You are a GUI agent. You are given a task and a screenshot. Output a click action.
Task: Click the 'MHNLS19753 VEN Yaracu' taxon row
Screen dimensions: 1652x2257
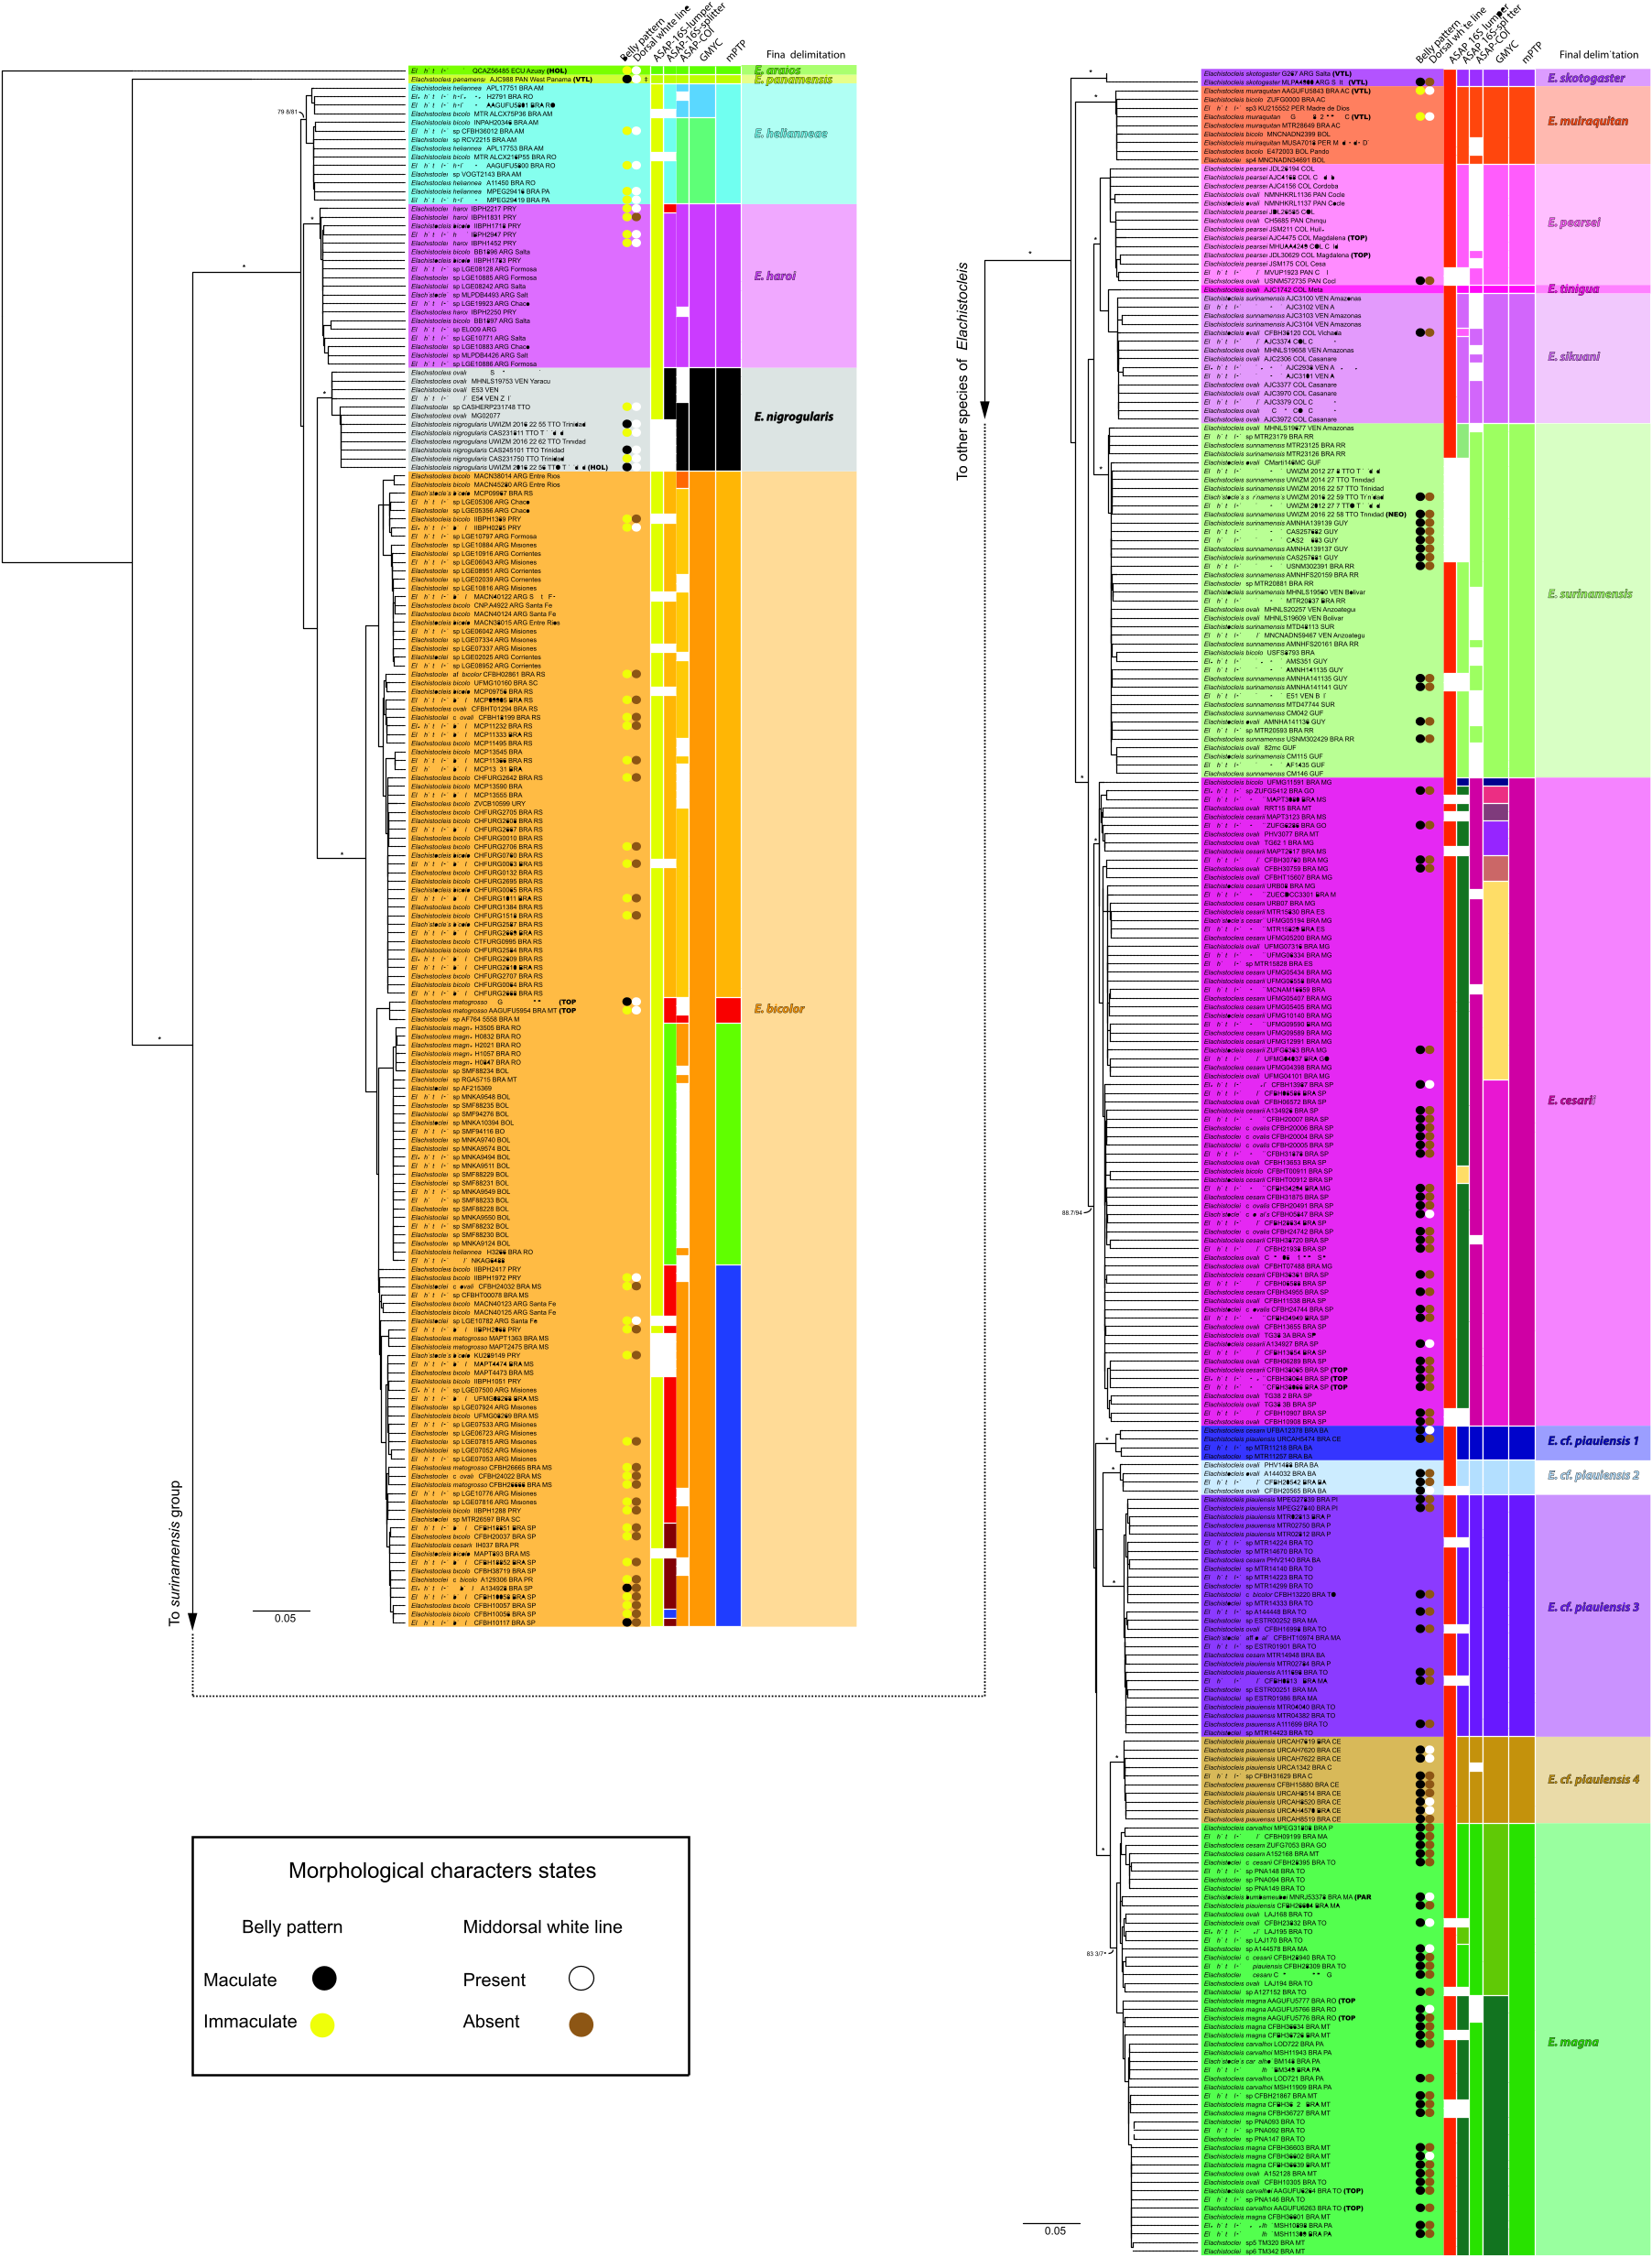tap(480, 381)
